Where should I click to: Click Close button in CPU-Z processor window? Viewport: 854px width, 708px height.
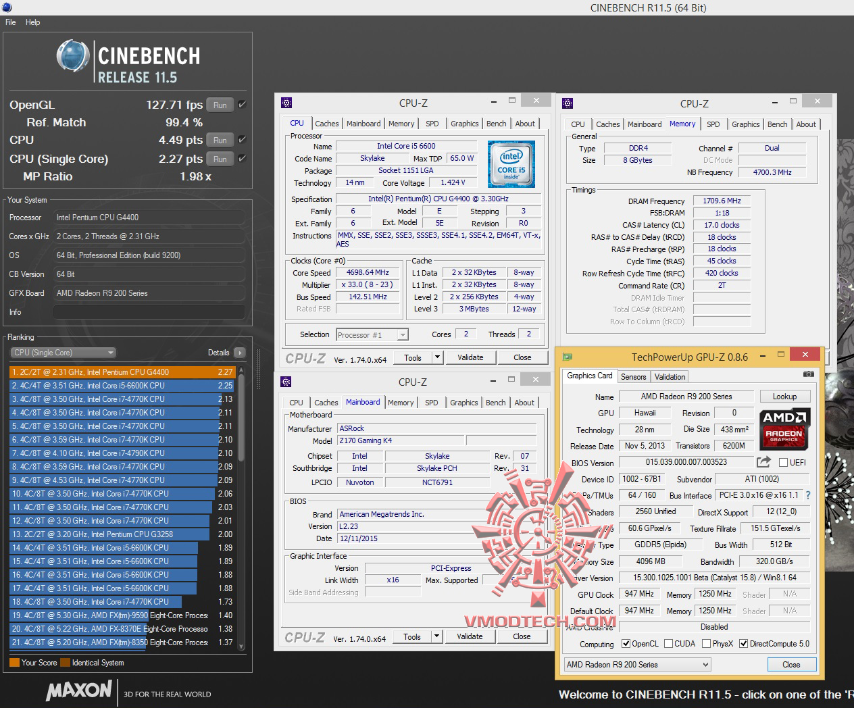522,357
